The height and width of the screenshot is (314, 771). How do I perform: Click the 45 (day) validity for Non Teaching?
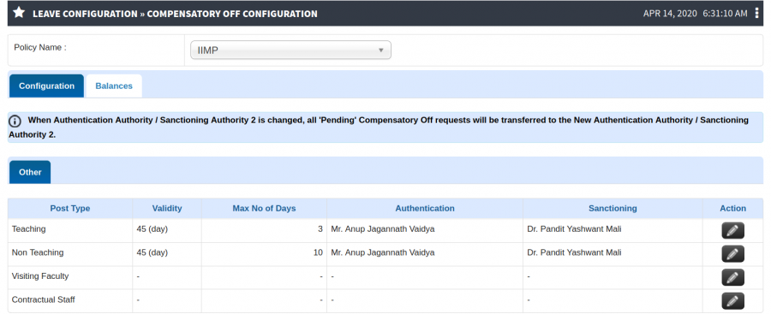point(152,252)
